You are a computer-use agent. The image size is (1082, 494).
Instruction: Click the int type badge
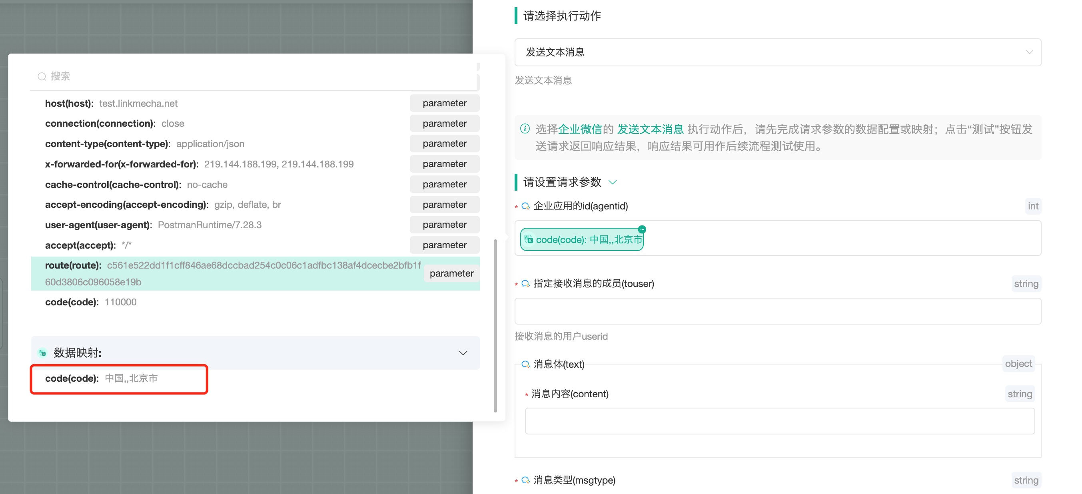(x=1033, y=206)
